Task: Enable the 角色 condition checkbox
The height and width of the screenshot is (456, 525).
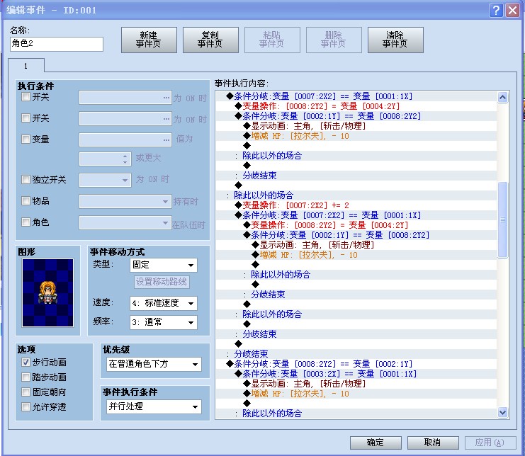Action: point(26,222)
